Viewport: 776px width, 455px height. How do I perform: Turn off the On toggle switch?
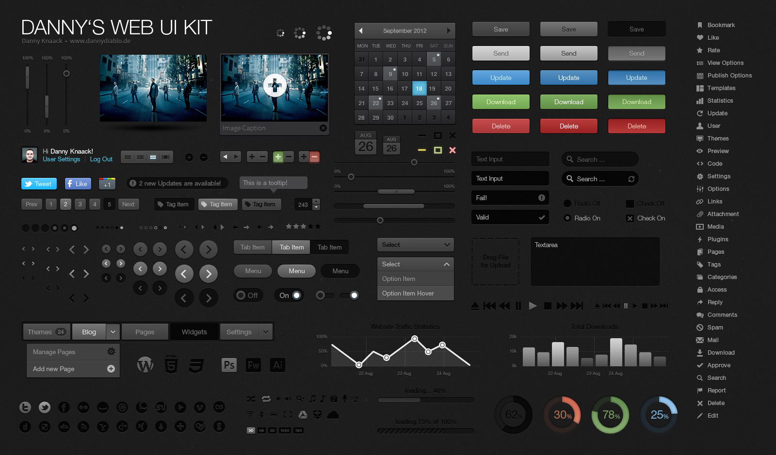tap(290, 295)
